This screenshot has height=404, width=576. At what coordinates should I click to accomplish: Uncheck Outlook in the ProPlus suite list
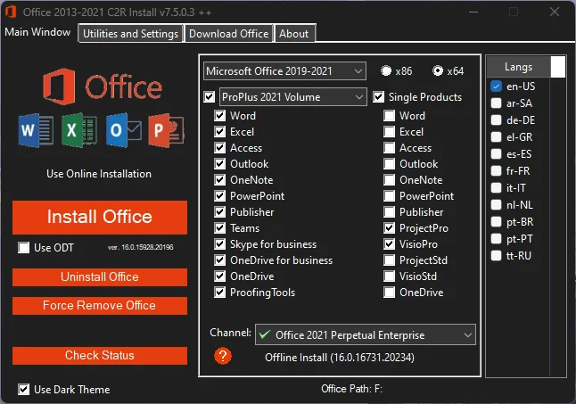(x=220, y=164)
